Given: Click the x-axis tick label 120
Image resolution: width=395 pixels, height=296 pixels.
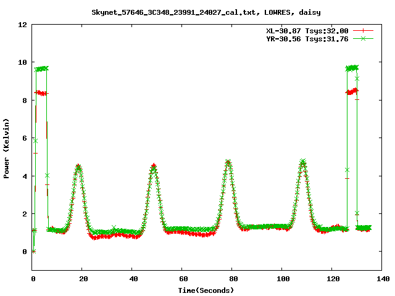Looking at the screenshot, I should tap(333, 279).
